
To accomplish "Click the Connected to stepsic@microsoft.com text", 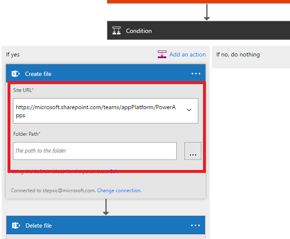I will pyautogui.click(x=53, y=190).
